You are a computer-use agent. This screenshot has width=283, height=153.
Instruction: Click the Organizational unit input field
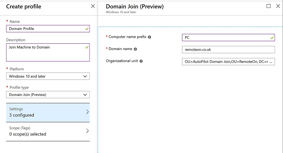pyautogui.click(x=228, y=61)
